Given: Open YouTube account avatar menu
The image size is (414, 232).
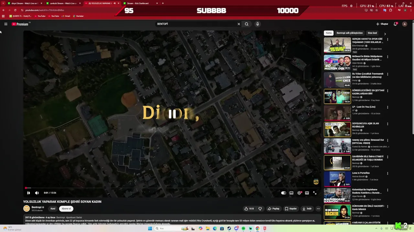Looking at the screenshot, I should click(404, 24).
